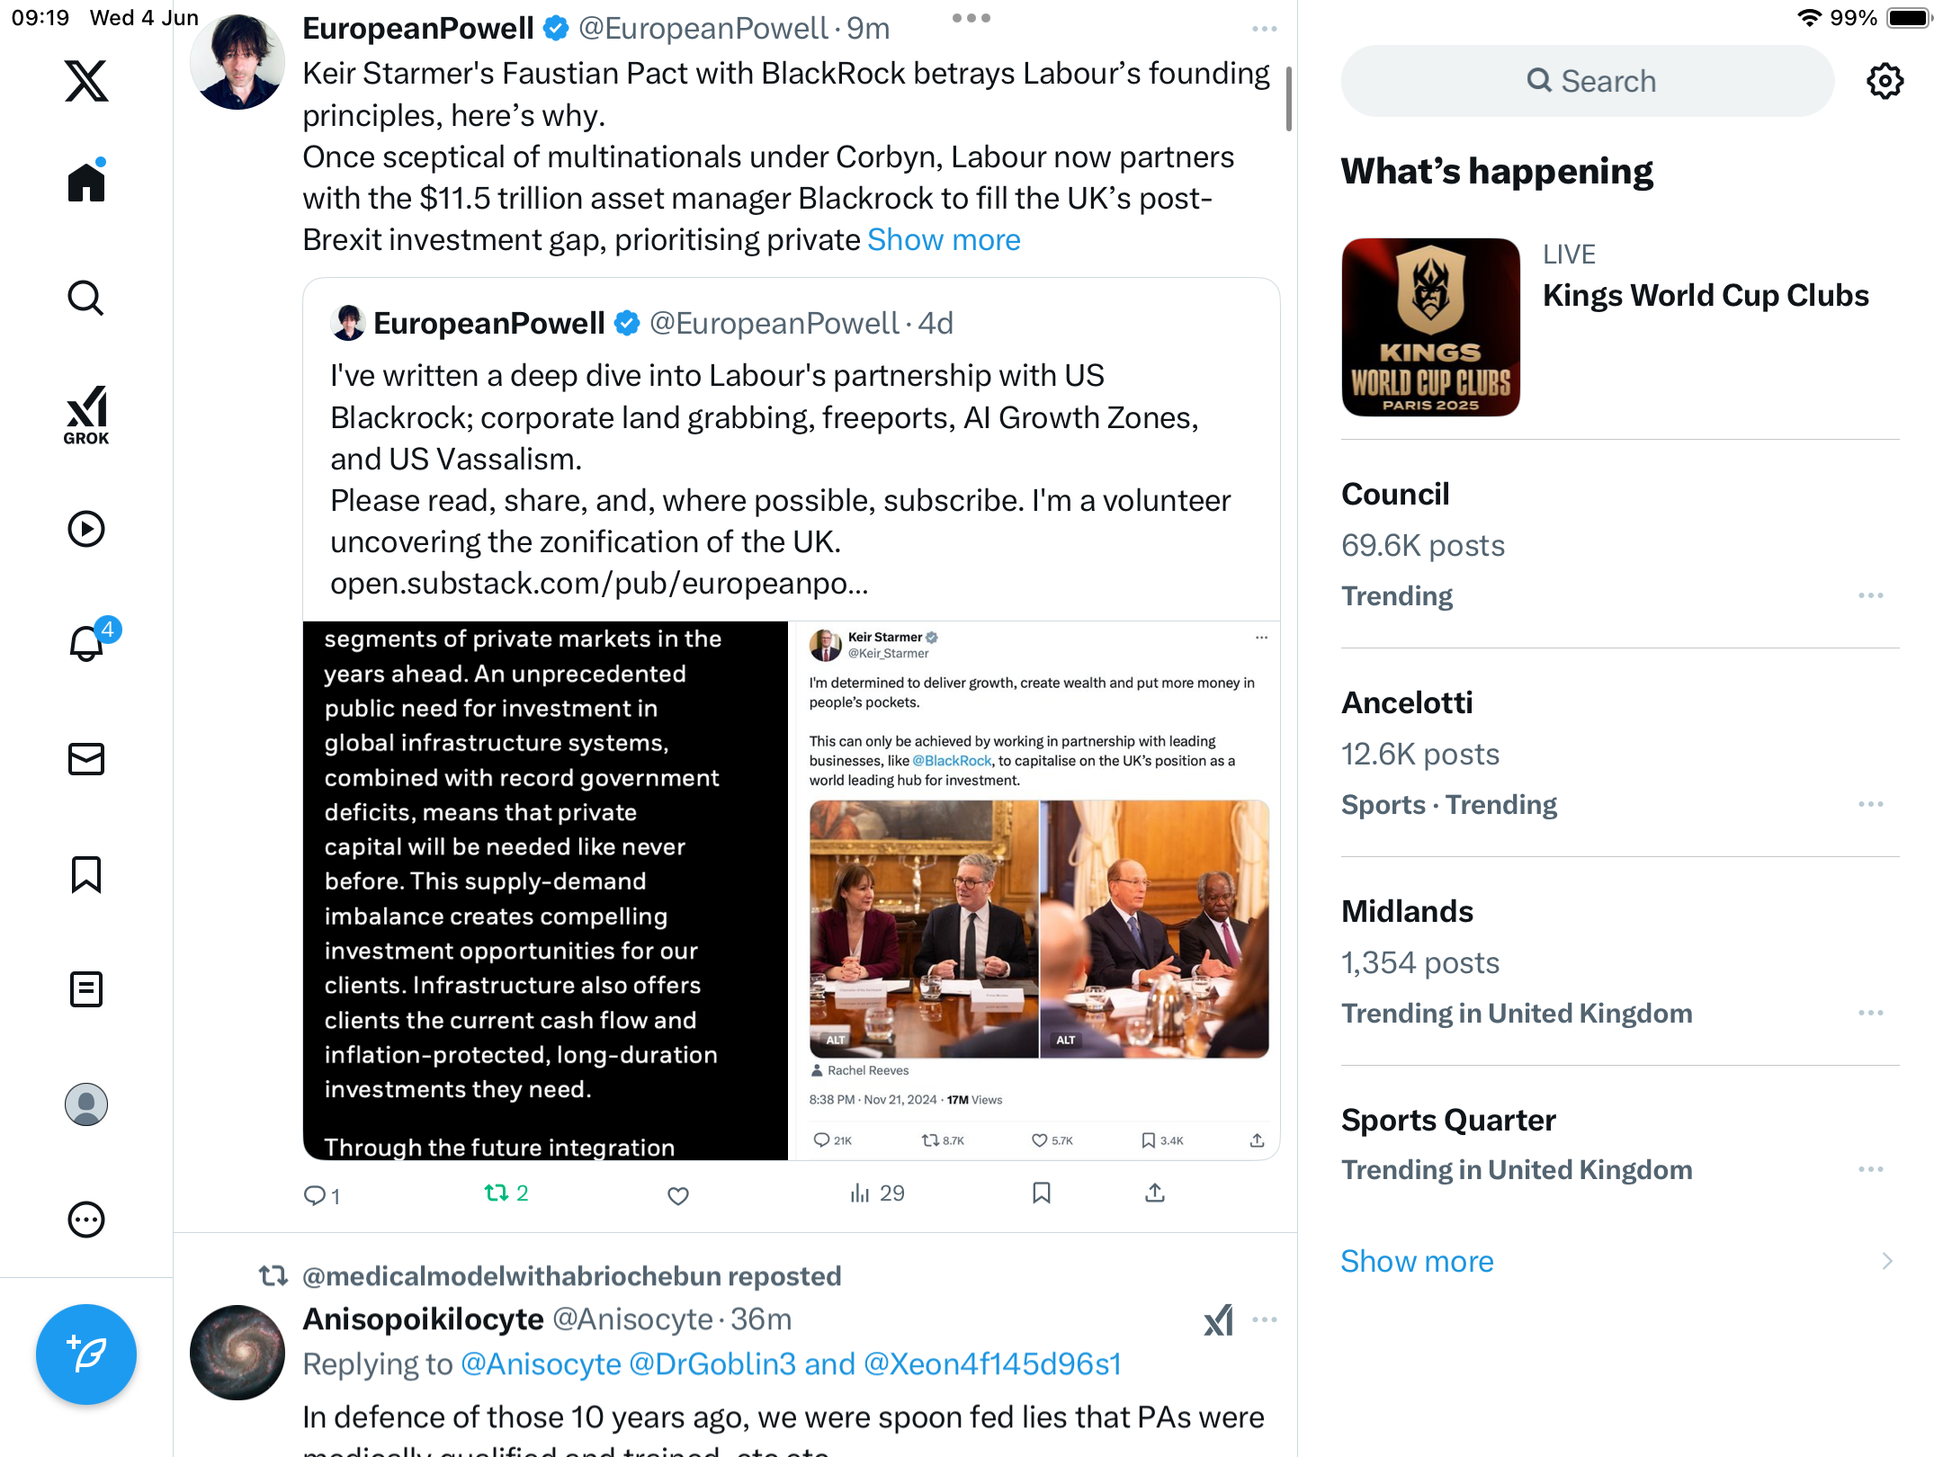The width and height of the screenshot is (1943, 1457).
Task: Open the Sports Quarter trending topic
Action: [1620, 1143]
